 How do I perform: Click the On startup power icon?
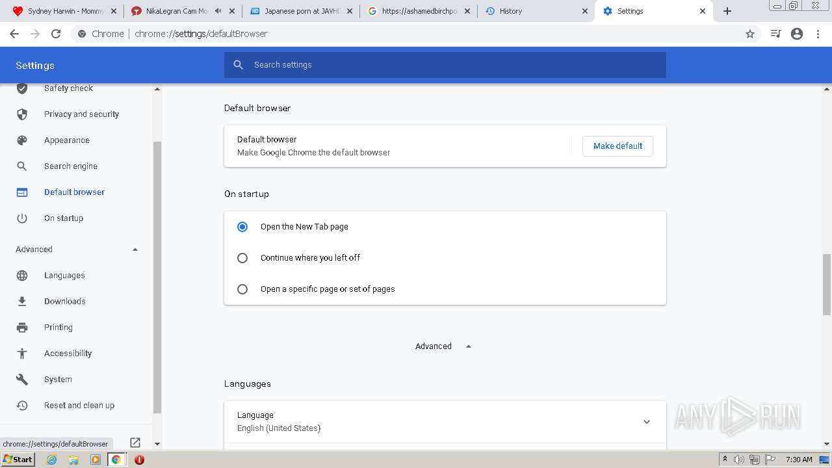[22, 218]
